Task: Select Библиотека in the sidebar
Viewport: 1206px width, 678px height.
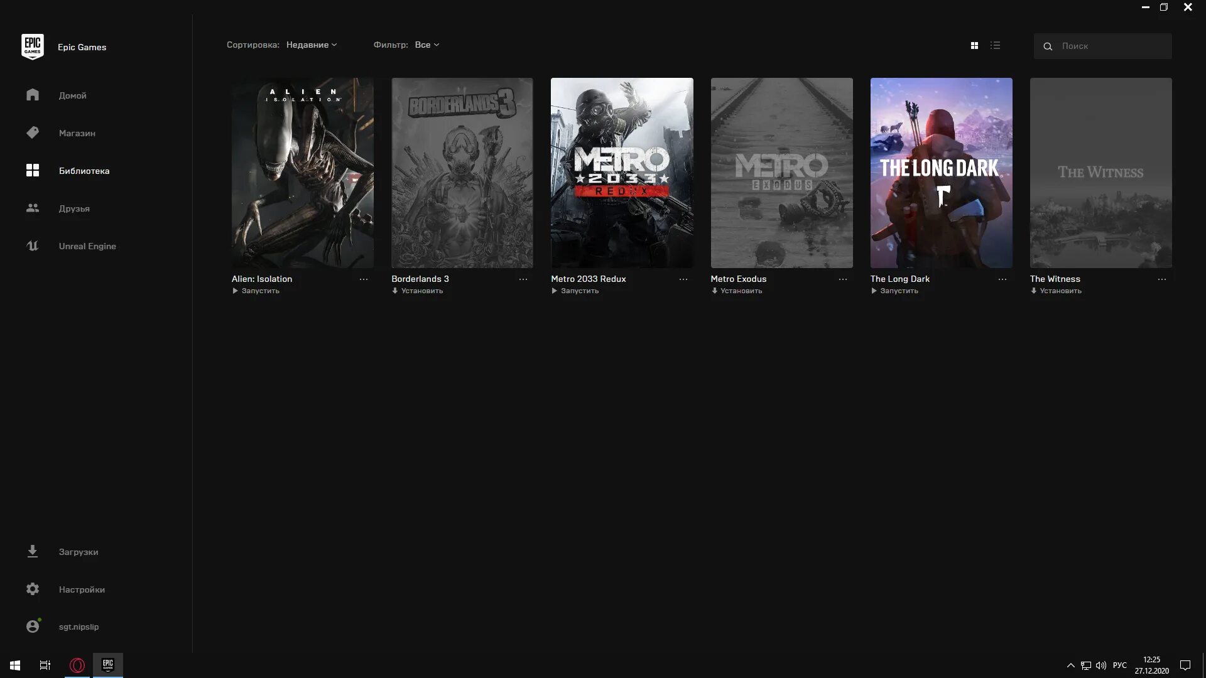Action: click(84, 170)
